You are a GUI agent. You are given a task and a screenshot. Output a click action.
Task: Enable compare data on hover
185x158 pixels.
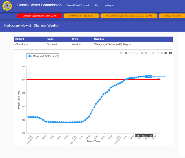(166, 53)
